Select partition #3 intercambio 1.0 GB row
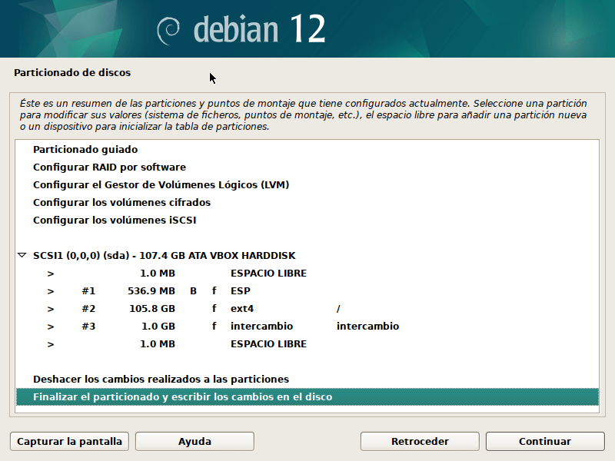This screenshot has height=461, width=615. click(307, 326)
